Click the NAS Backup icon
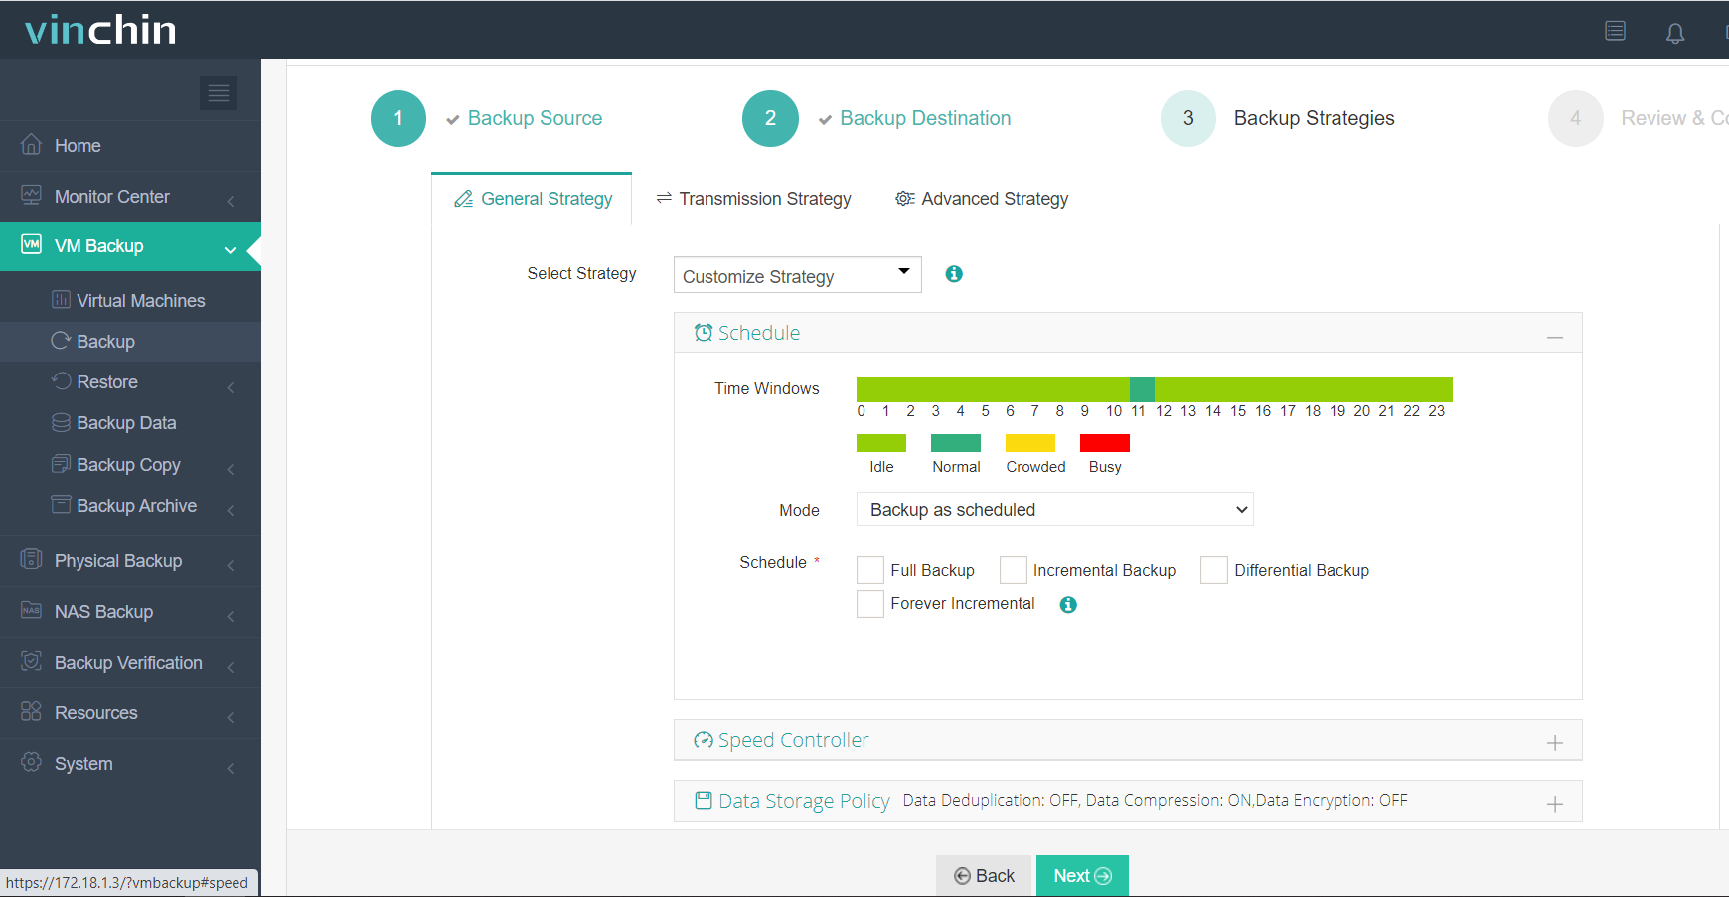 [x=32, y=610]
